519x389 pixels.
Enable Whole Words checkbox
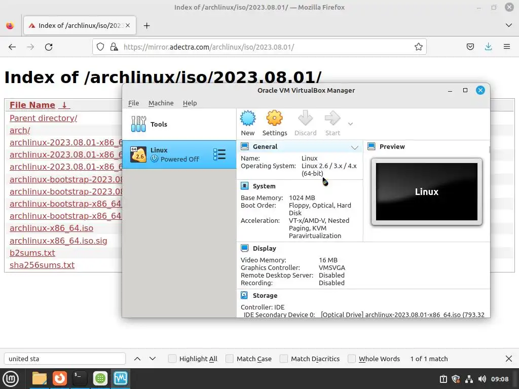point(352,359)
